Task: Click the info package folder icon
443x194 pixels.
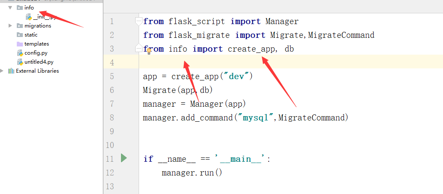Action: click(20, 8)
